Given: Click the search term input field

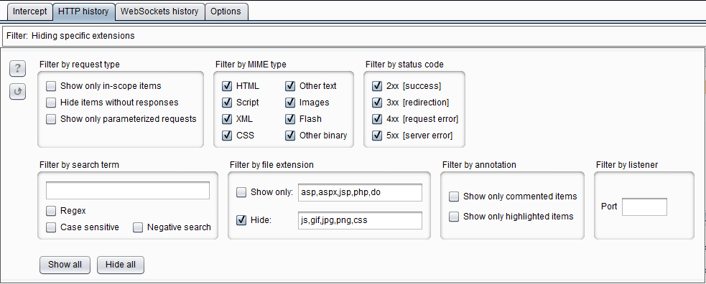Looking at the screenshot, I should coord(128,191).
